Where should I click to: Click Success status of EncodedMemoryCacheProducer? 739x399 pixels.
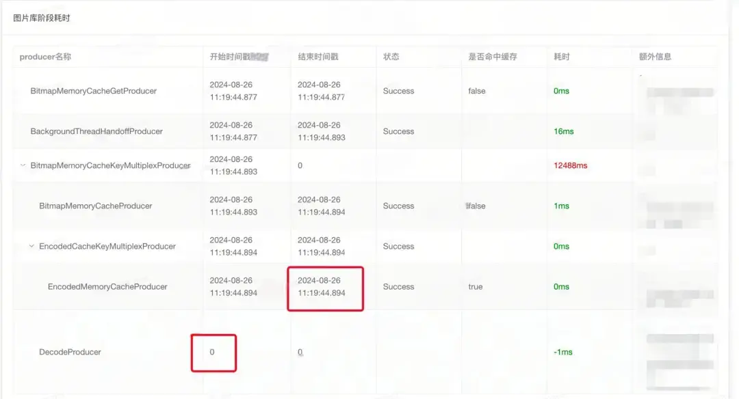pyautogui.click(x=398, y=286)
